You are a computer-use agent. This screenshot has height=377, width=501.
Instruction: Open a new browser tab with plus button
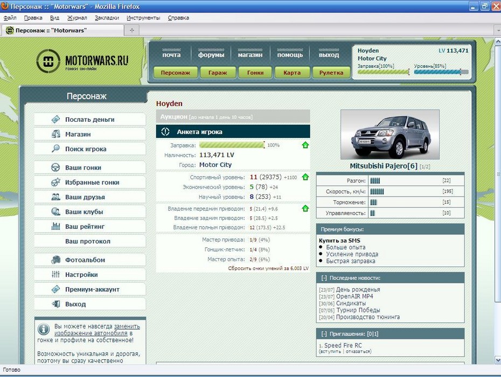[x=131, y=30]
